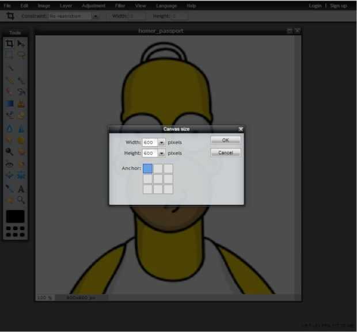Viewport: 357px width, 332px height.
Task: Select the Red Eye Reduction tool
Action: (x=9, y=164)
